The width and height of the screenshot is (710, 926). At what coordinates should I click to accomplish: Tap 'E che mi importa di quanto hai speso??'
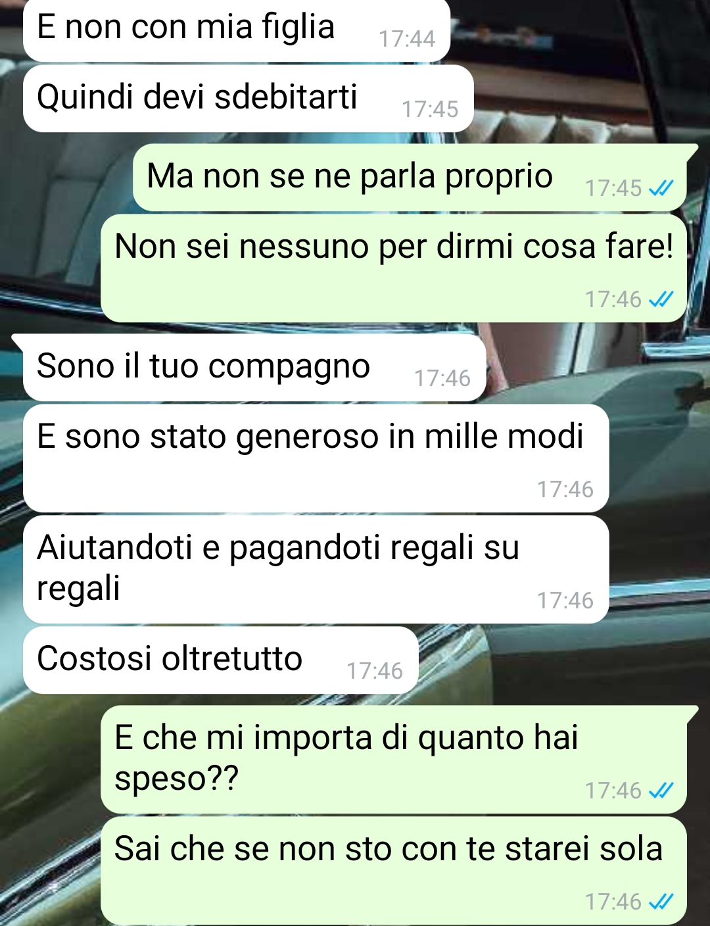(x=394, y=760)
